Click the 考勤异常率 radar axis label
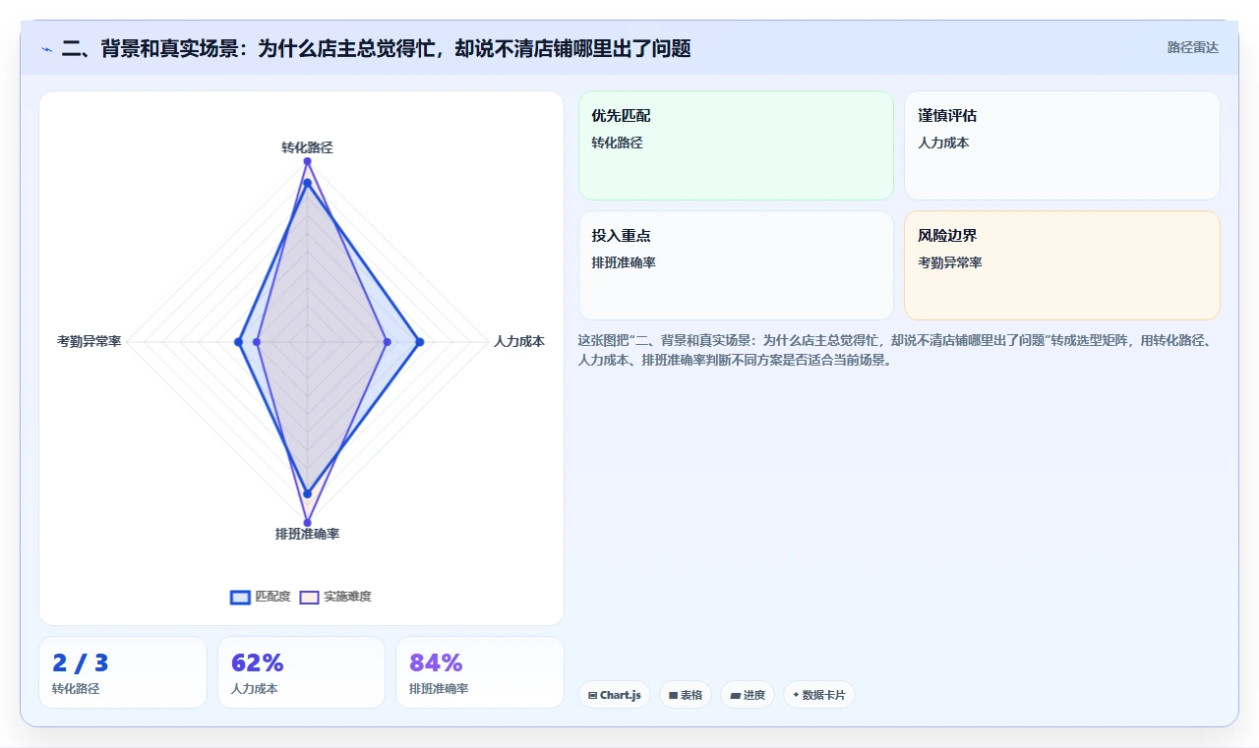The image size is (1259, 748). click(x=90, y=342)
